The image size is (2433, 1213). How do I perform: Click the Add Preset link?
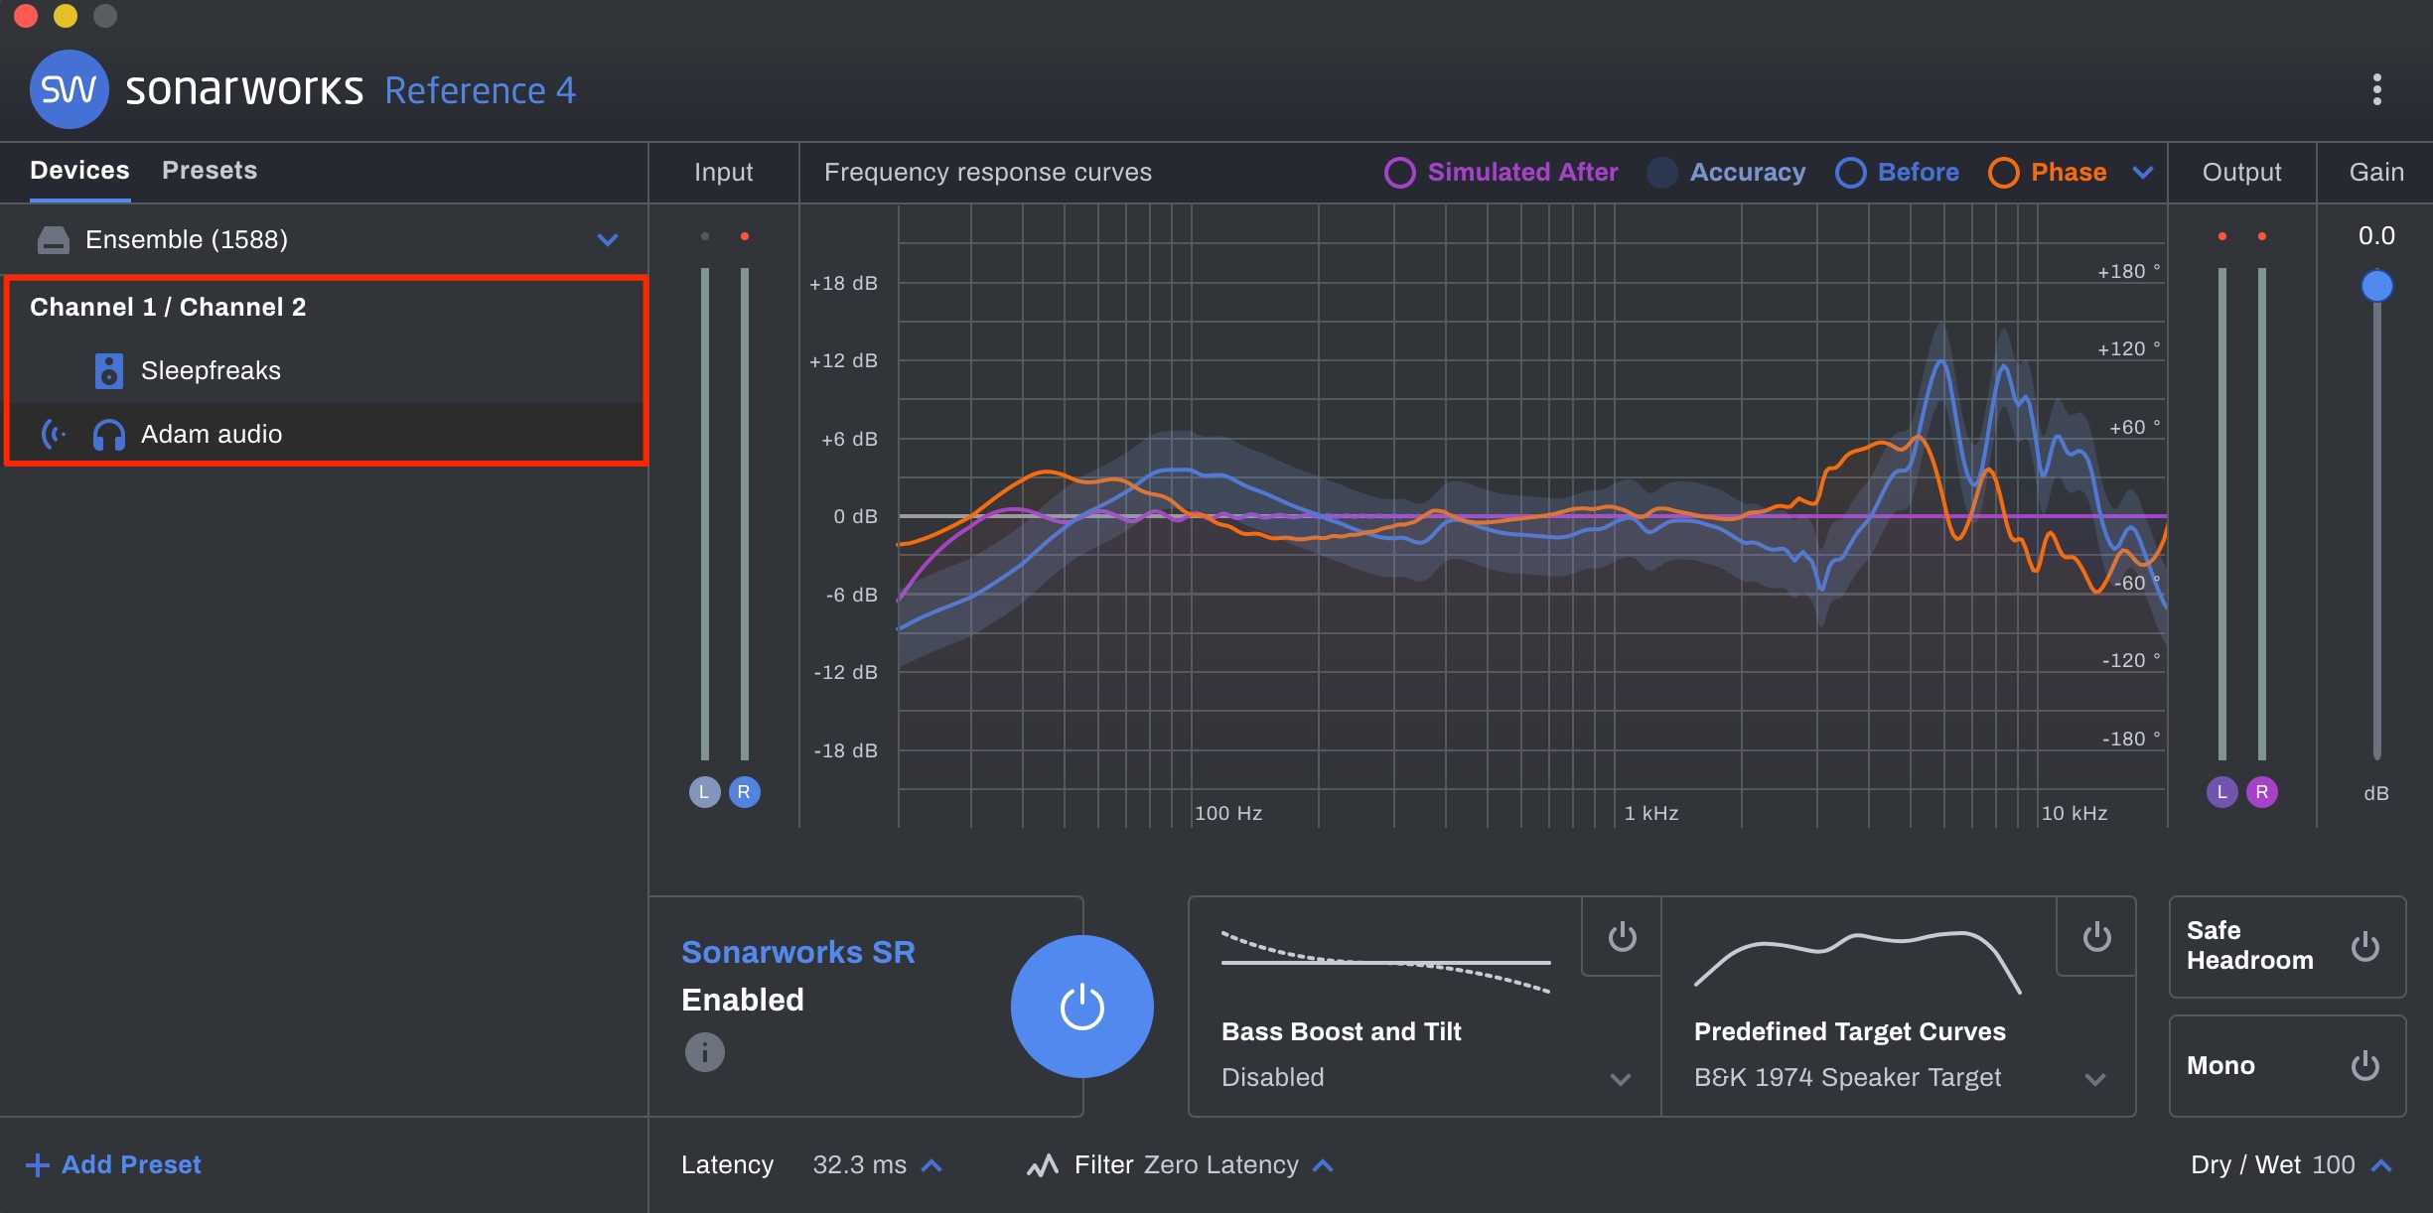pos(112,1164)
